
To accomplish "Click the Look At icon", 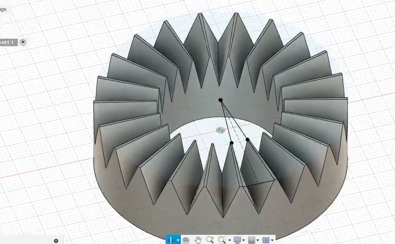I will point(186,240).
